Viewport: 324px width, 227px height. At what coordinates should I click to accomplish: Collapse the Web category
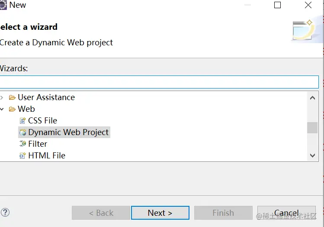tap(2, 109)
